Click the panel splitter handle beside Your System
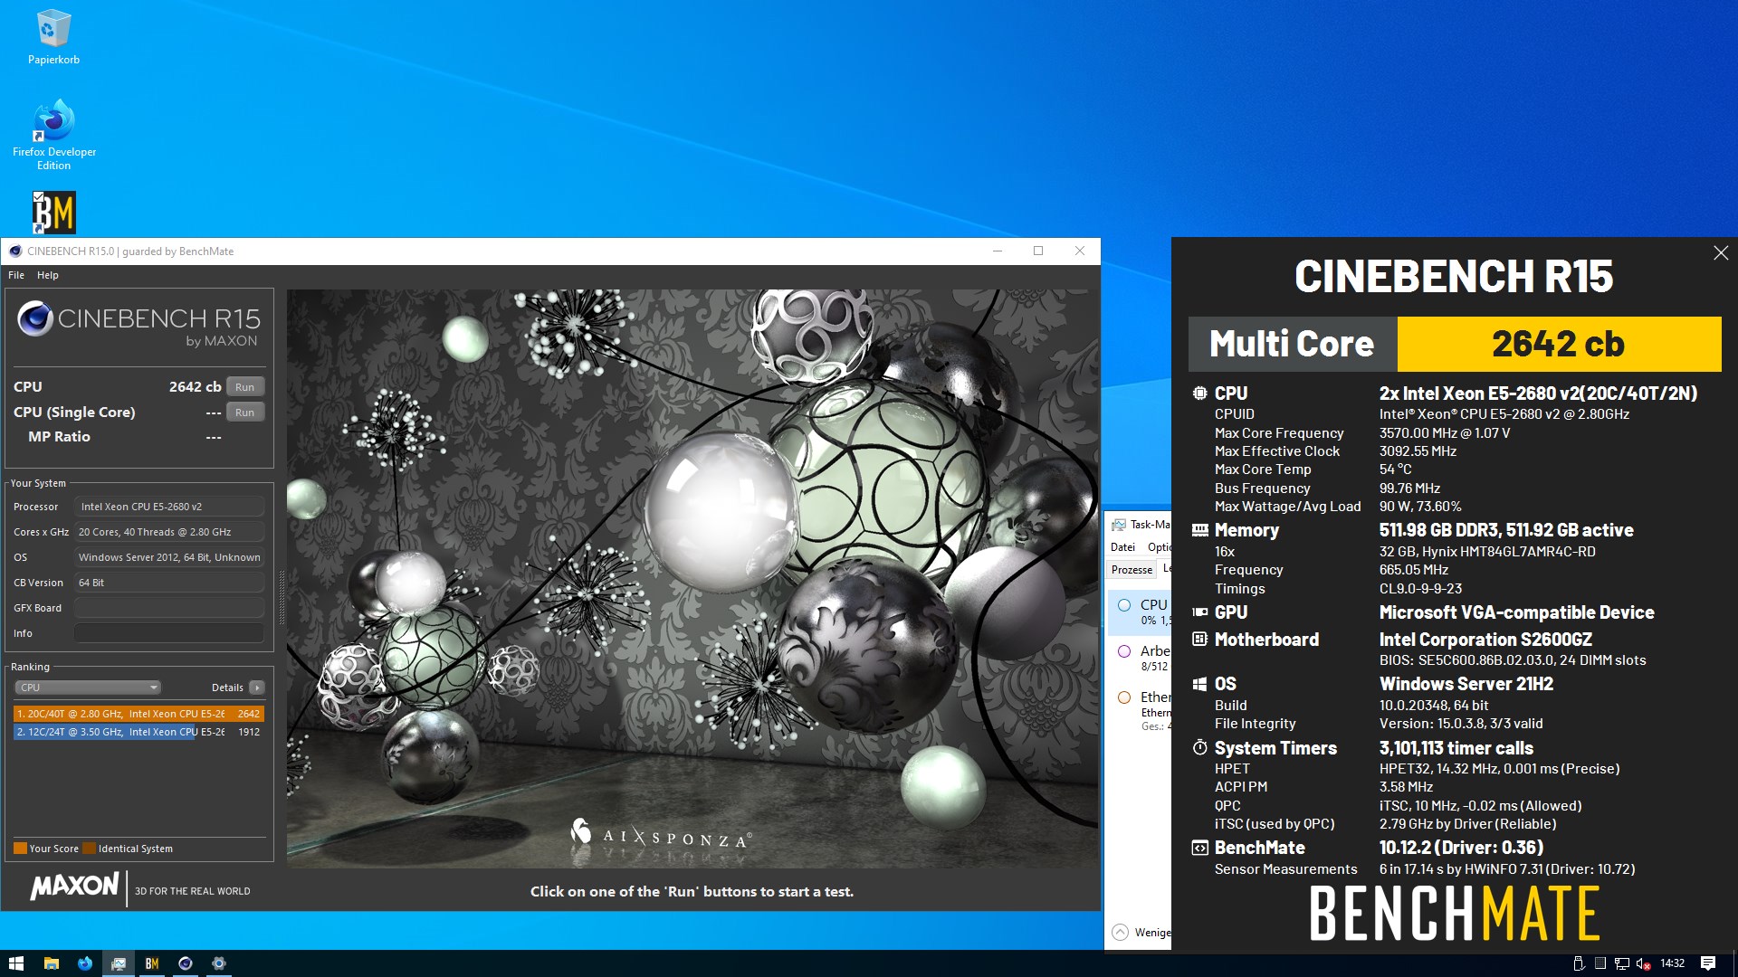The width and height of the screenshot is (1738, 977). pos(282,597)
